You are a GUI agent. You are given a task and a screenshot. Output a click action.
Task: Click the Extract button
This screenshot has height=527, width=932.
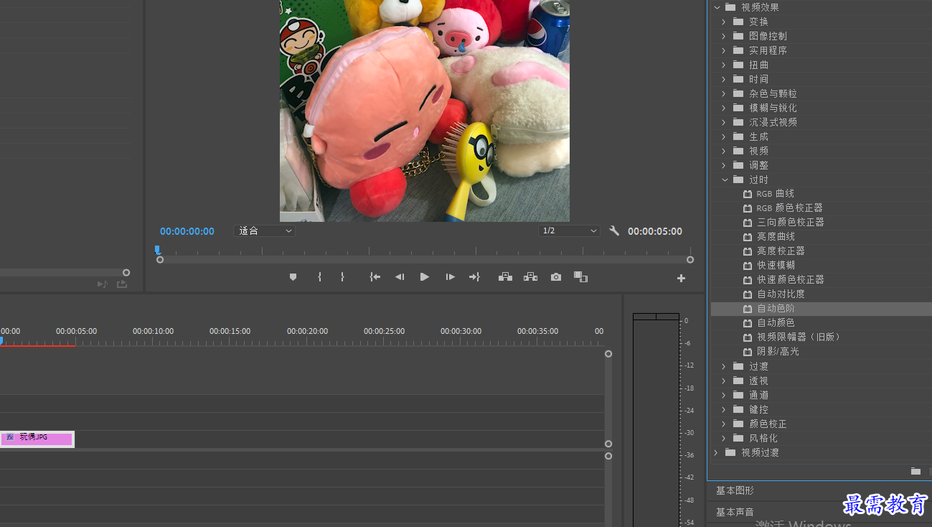[x=530, y=277]
